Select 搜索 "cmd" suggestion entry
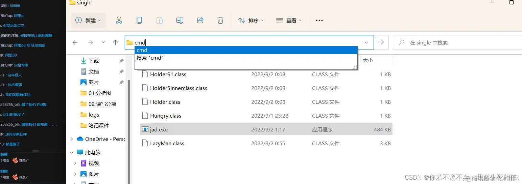The width and height of the screenshot is (522, 184). 246,58
